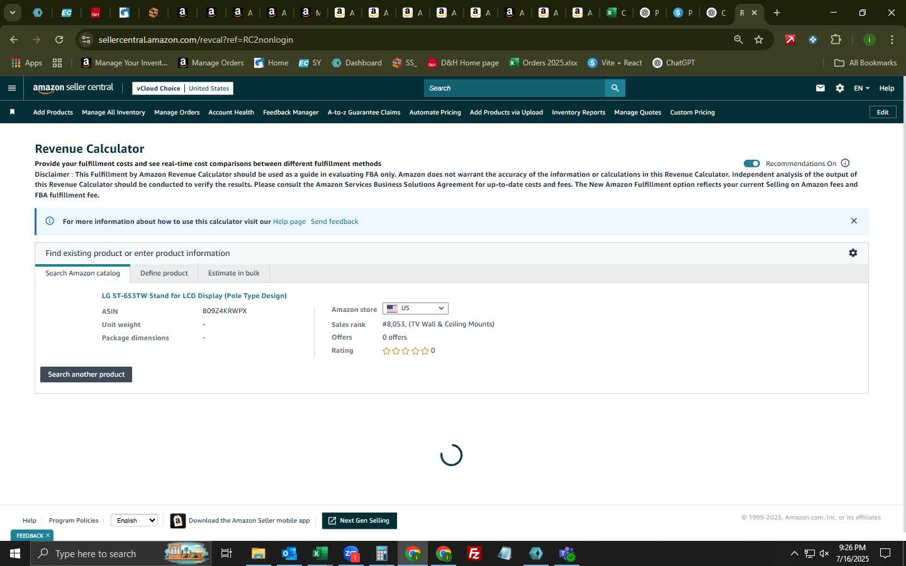Toggle Recommendations On switch
This screenshot has height=566, width=906.
(752, 164)
